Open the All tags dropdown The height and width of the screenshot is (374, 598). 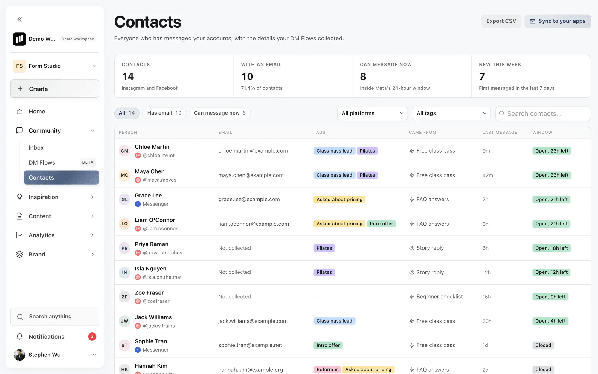click(451, 113)
